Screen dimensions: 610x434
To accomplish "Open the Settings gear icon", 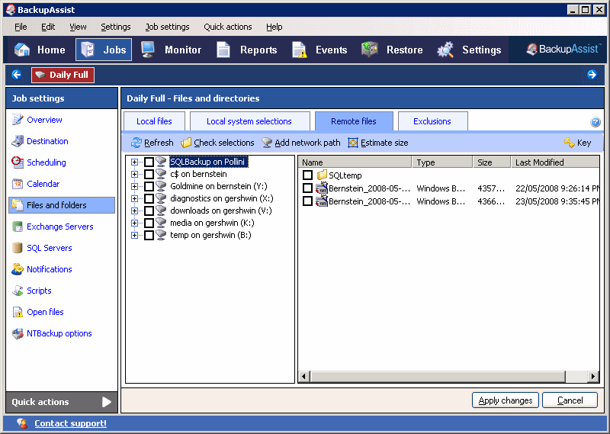I will tap(445, 50).
